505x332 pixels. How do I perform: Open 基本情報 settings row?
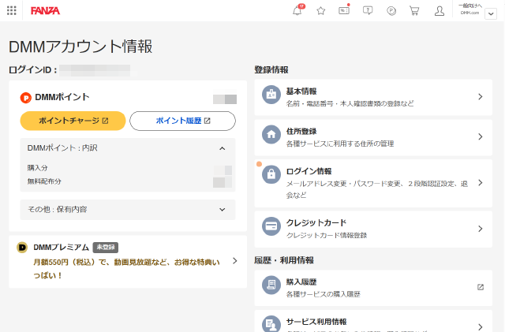click(x=373, y=97)
